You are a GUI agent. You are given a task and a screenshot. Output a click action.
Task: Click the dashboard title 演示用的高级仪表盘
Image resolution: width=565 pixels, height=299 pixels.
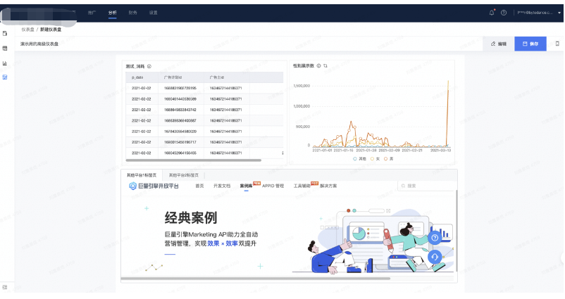click(39, 44)
